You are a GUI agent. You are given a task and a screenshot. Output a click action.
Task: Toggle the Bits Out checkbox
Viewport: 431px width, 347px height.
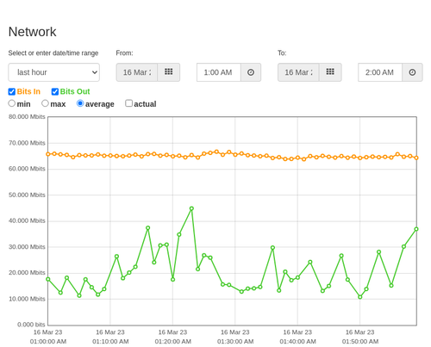click(x=55, y=91)
